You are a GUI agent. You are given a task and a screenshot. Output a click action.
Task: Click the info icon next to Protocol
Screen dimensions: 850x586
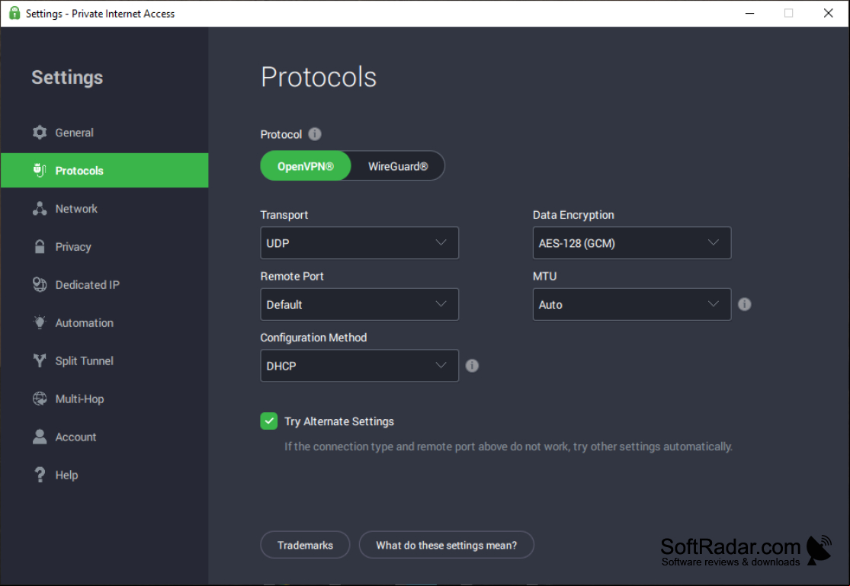coord(314,134)
